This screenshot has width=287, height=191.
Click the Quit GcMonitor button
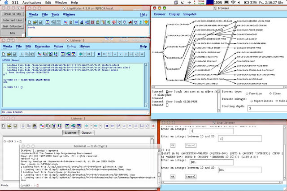[13, 26]
